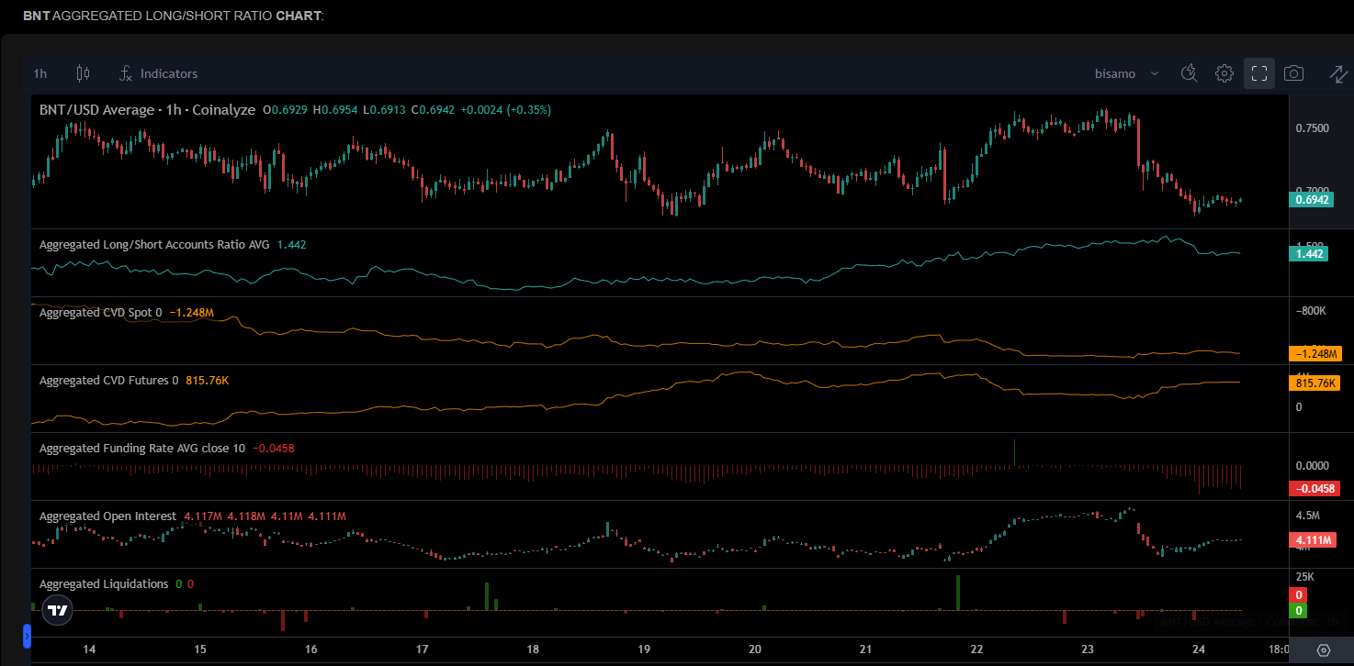Click the Aggregated Funding Rate AVG label
Viewport: 1354px width, 666px height.
[142, 449]
